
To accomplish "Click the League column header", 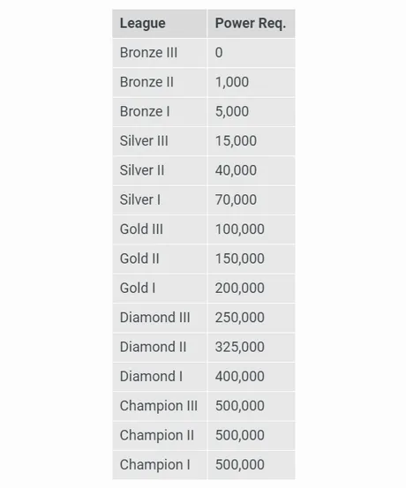I will click(x=160, y=24).
